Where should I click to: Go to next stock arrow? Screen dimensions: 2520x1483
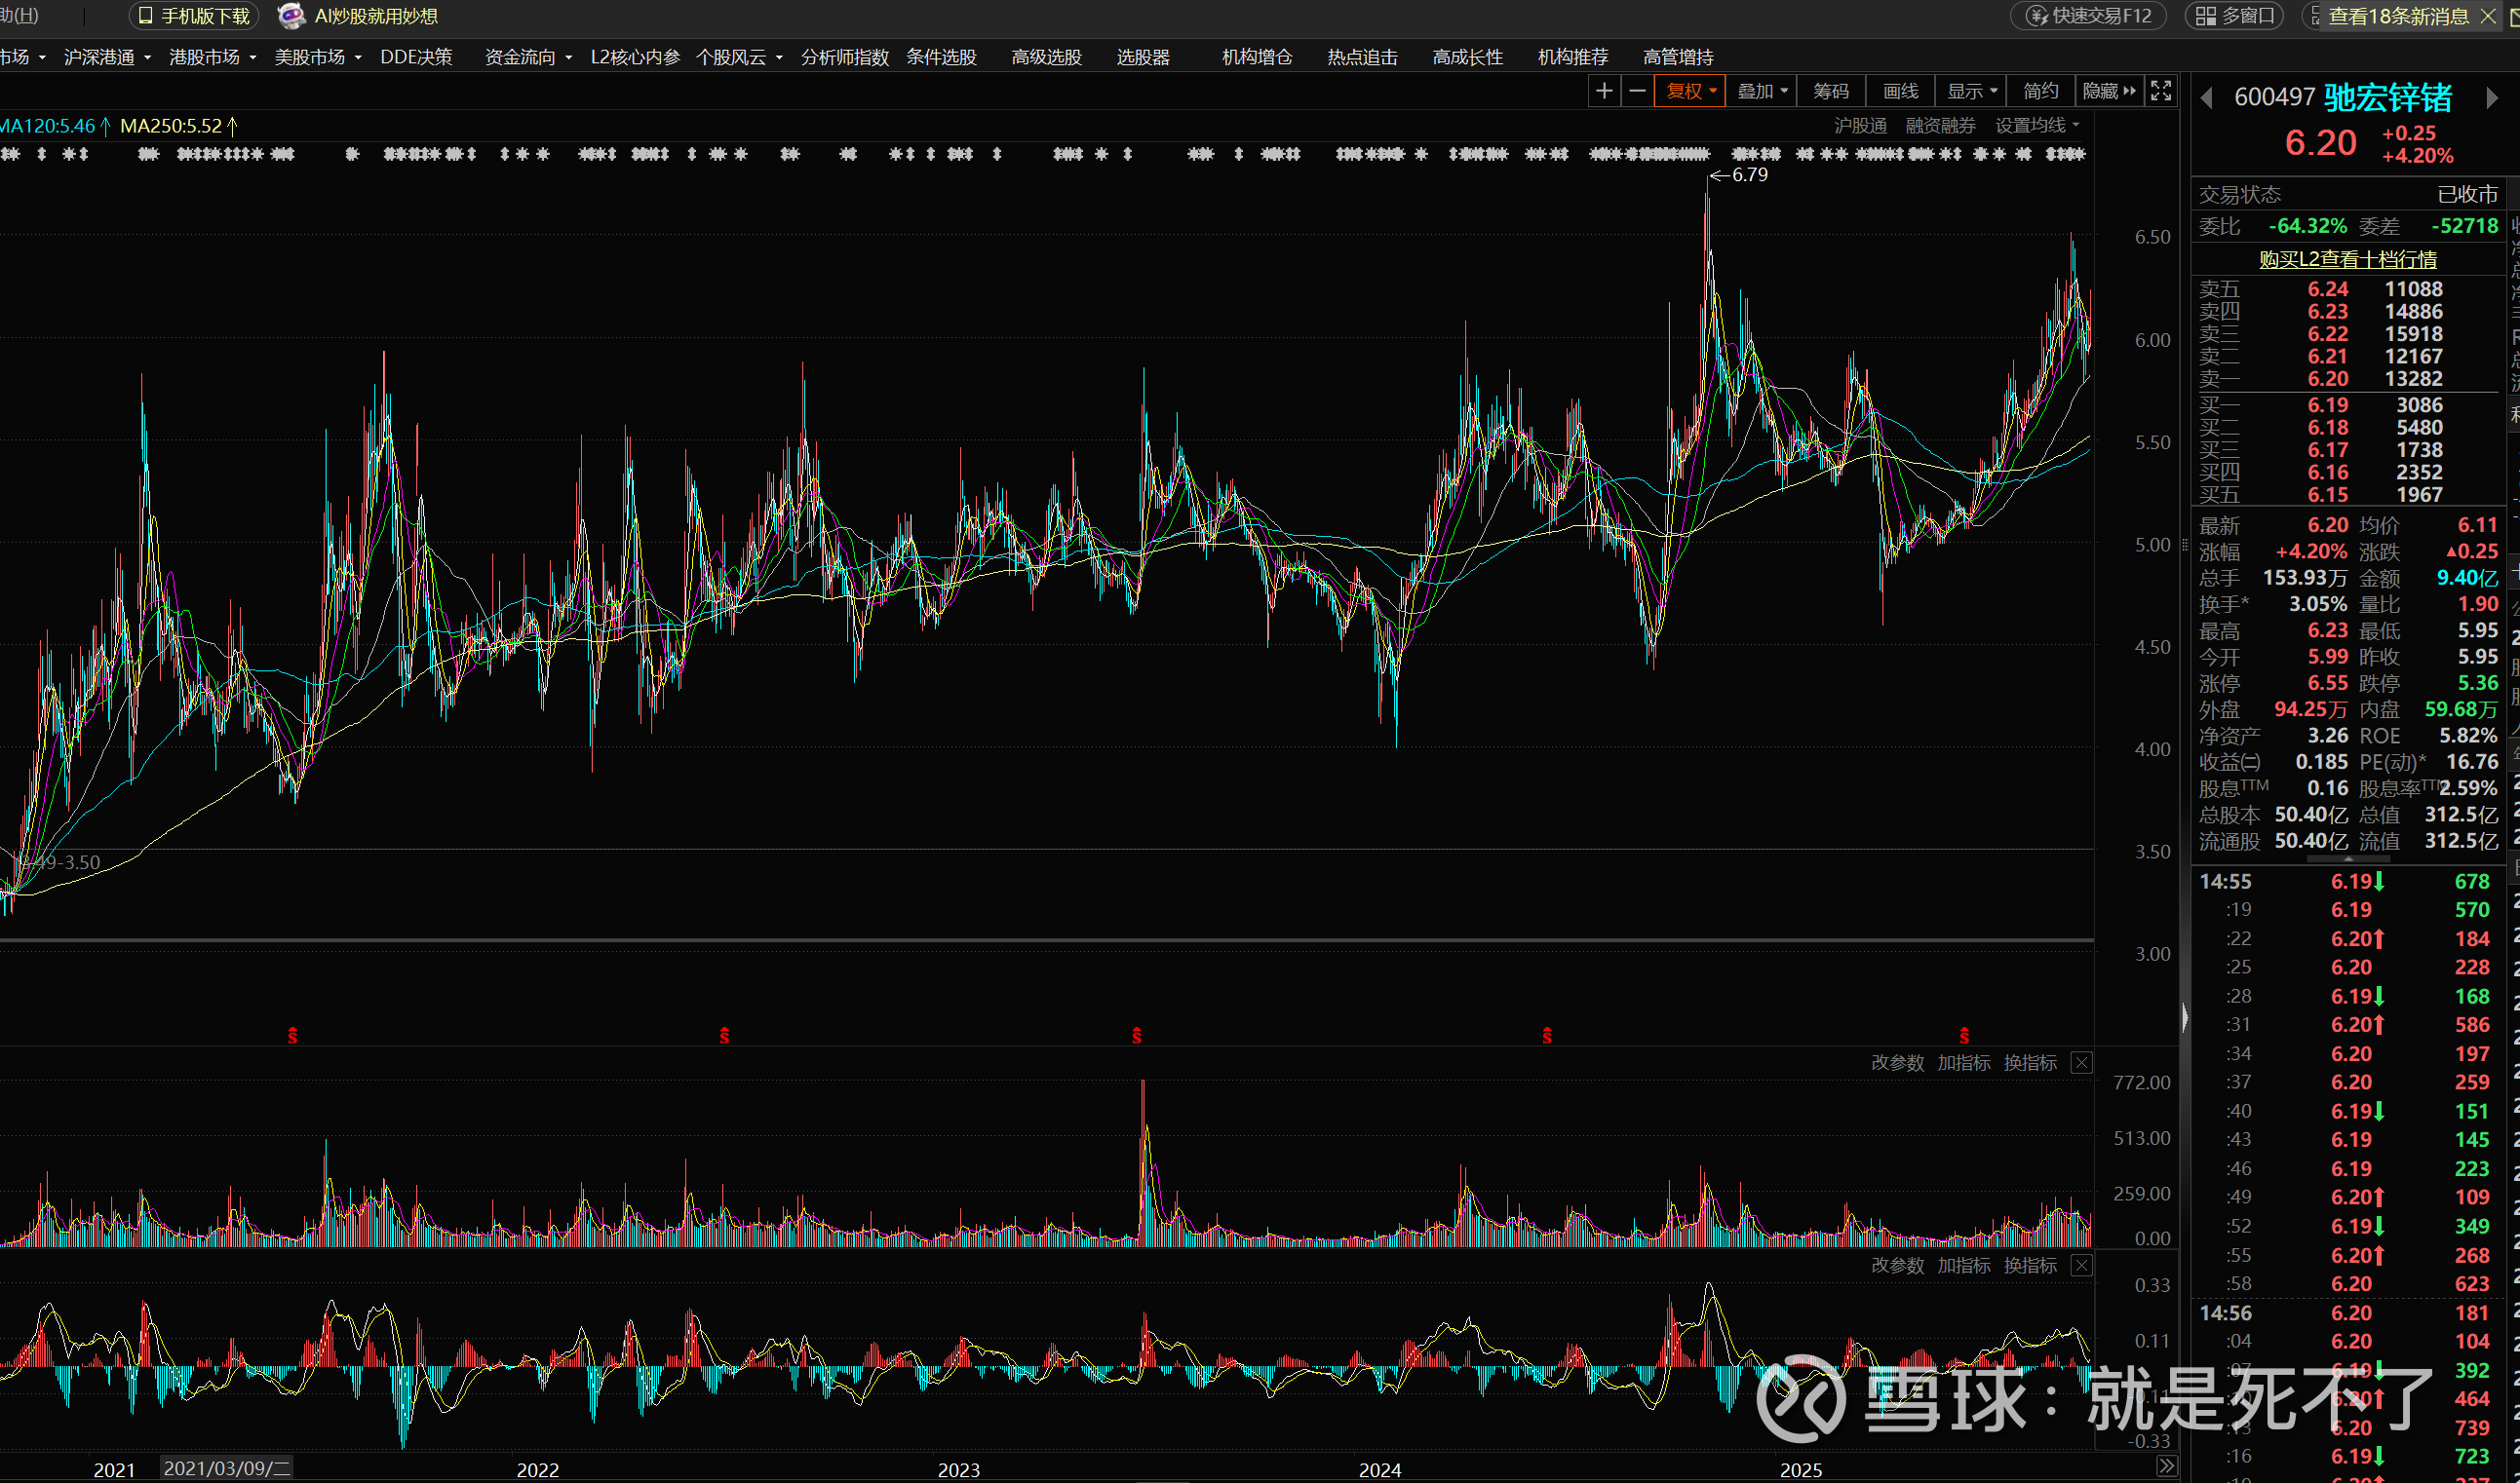2491,98
